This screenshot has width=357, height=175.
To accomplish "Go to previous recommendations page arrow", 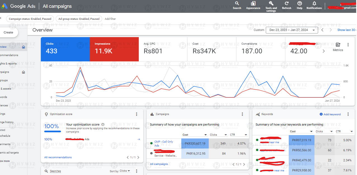I will [128, 157].
